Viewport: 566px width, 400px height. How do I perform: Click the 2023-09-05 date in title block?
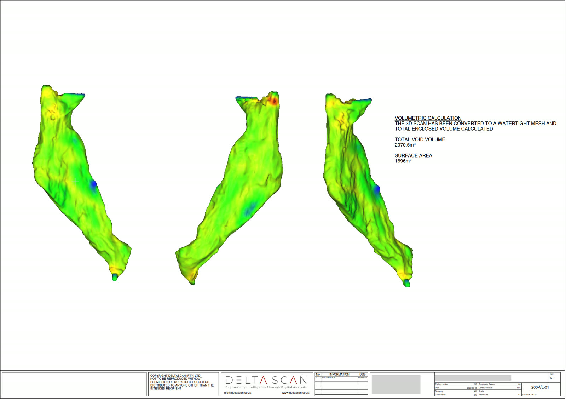[472, 388]
